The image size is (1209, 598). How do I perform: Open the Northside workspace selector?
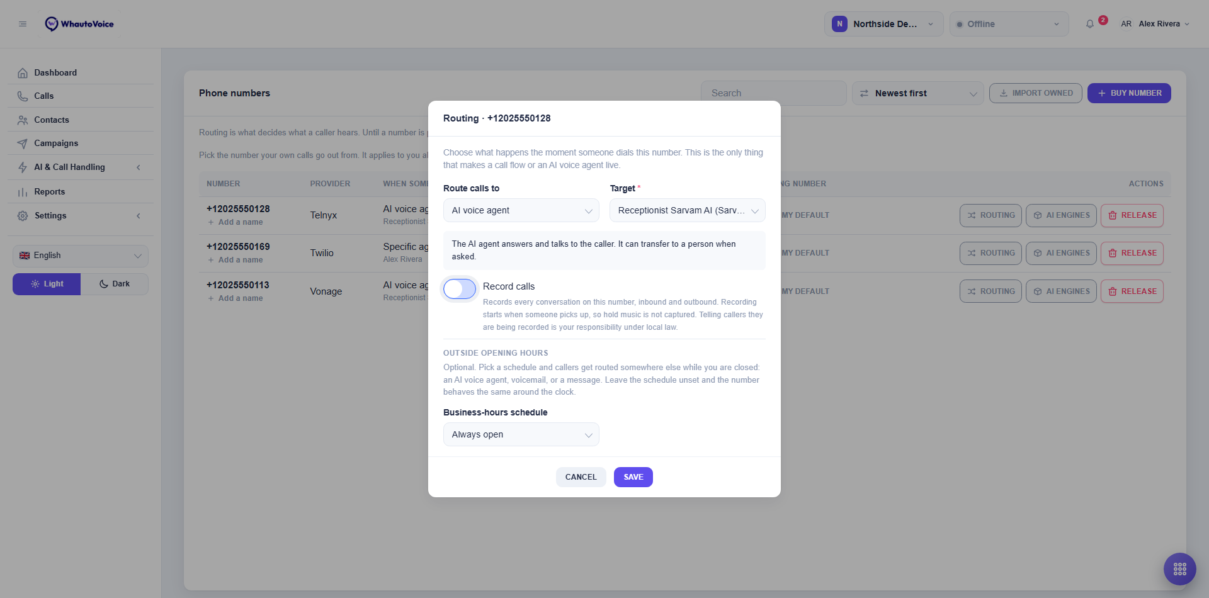click(x=883, y=24)
